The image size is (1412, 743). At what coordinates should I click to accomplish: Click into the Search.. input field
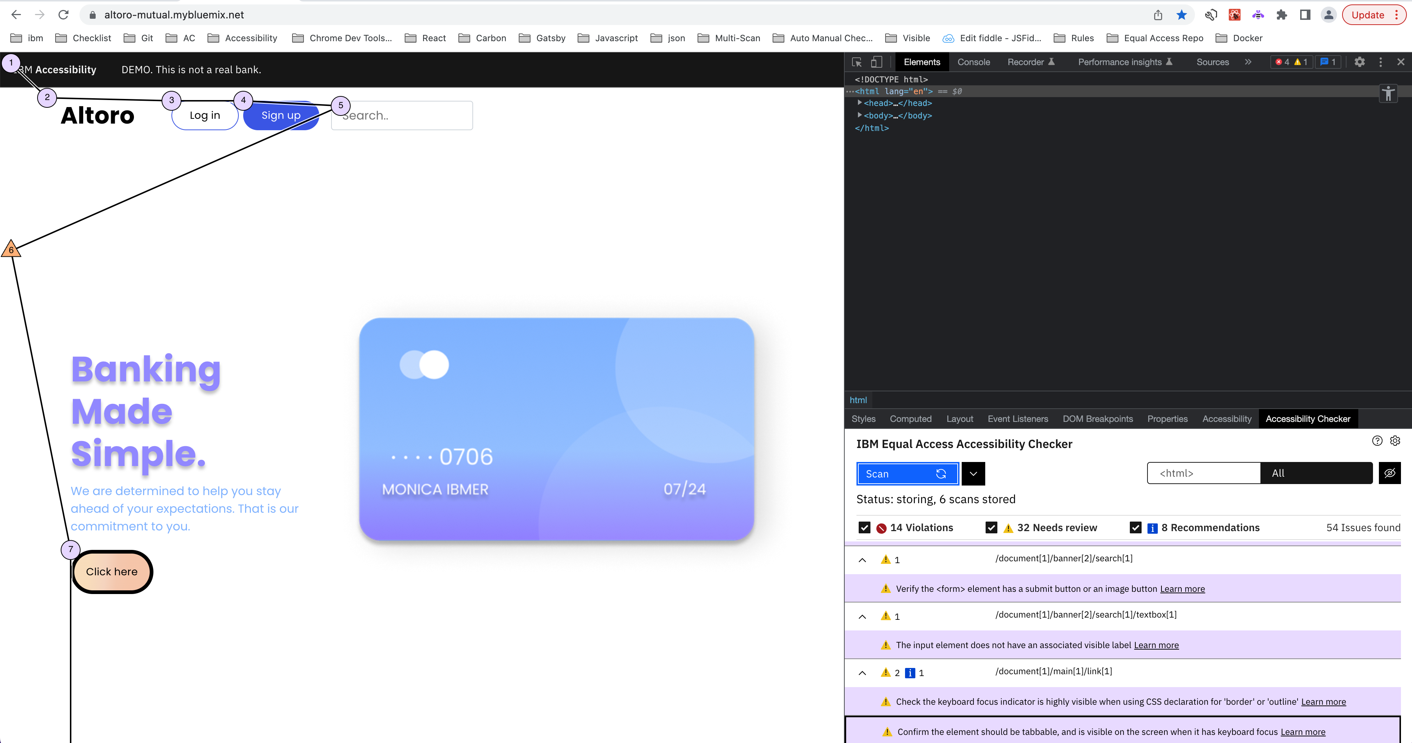click(x=402, y=115)
